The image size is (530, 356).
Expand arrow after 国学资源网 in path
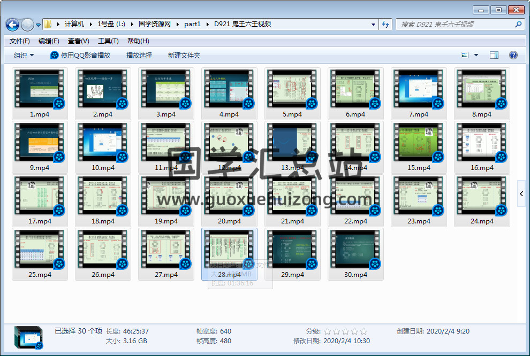click(x=177, y=24)
